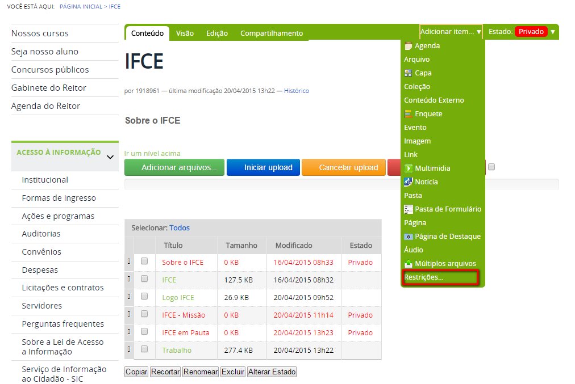Viewport: 575px width, 384px height.
Task: Check the Logo IFCE row checkbox
Action: click(144, 296)
